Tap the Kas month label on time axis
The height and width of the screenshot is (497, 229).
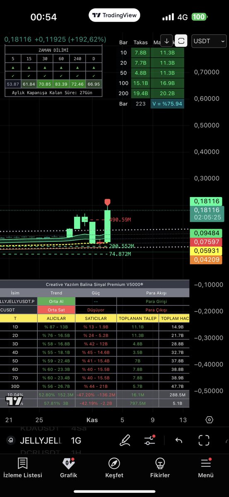pos(92,420)
